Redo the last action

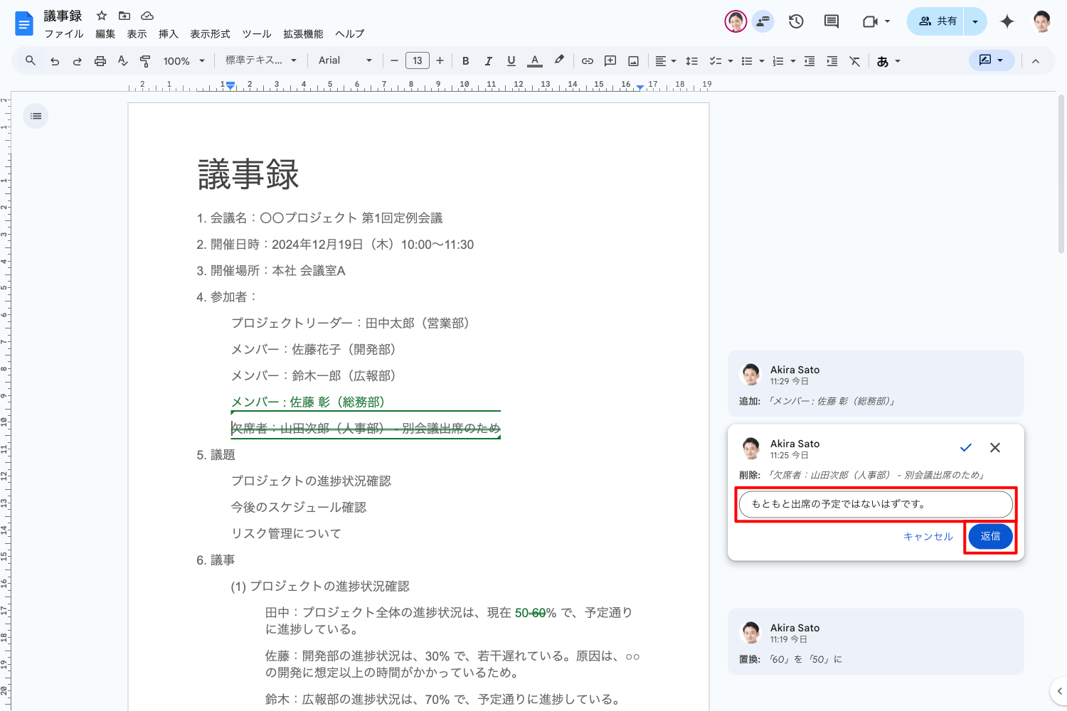[78, 61]
